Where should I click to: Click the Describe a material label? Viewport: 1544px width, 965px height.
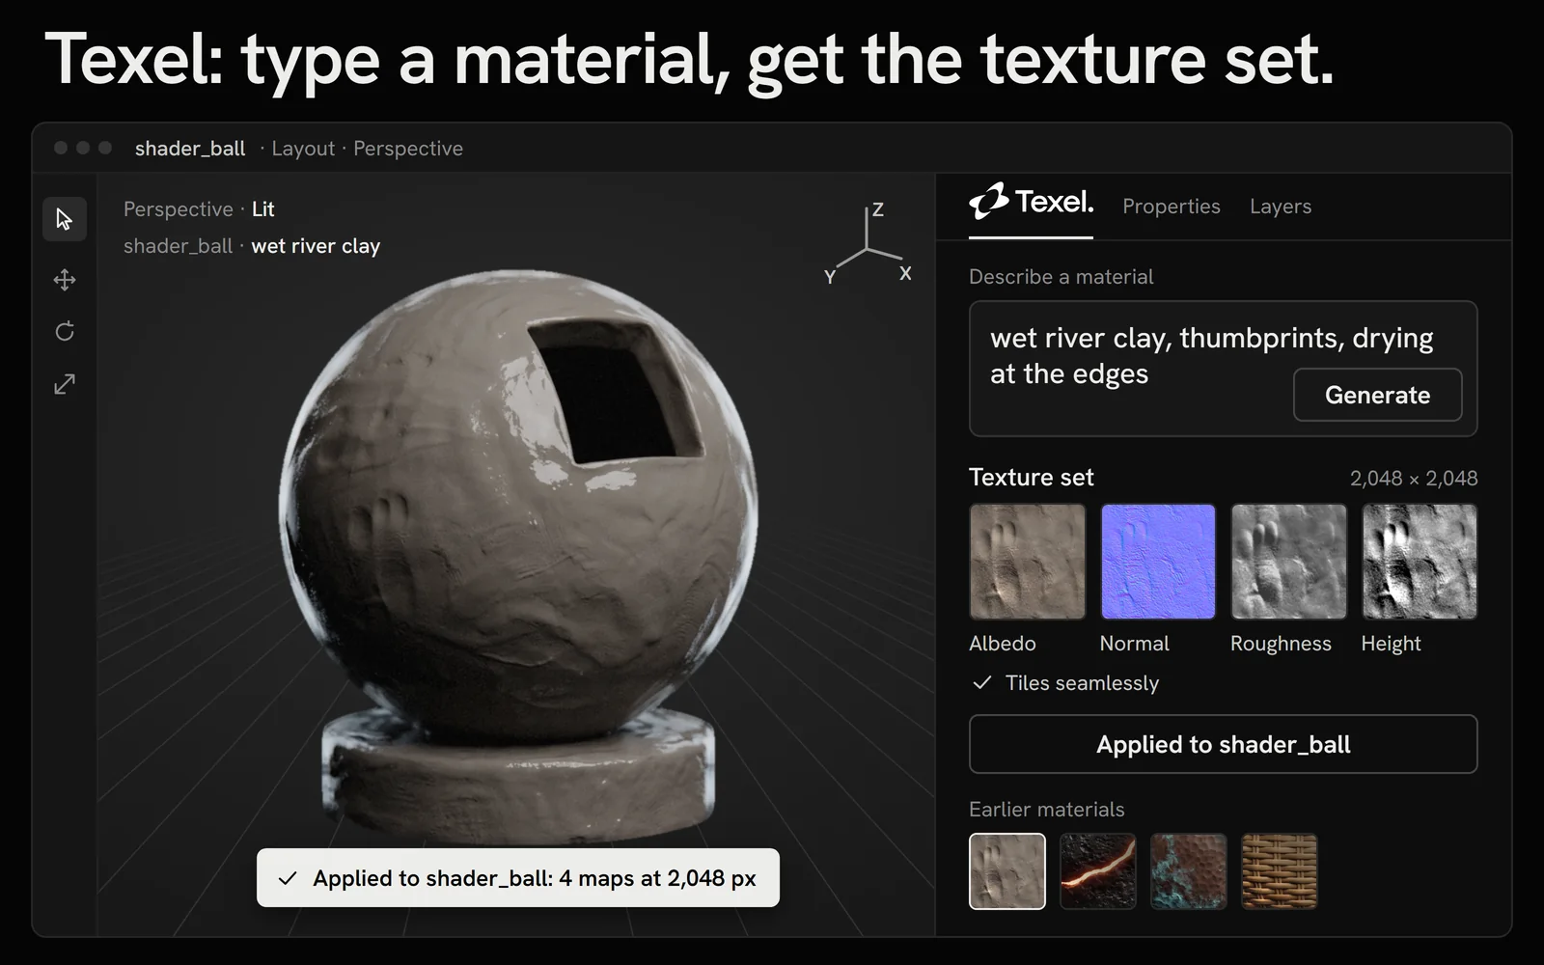(x=1061, y=277)
